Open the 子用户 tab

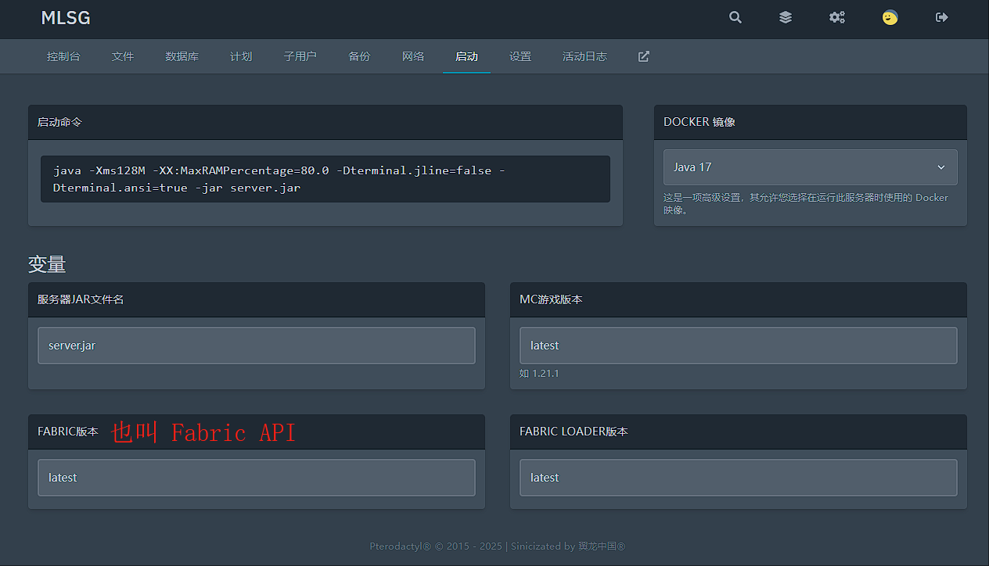coord(300,56)
